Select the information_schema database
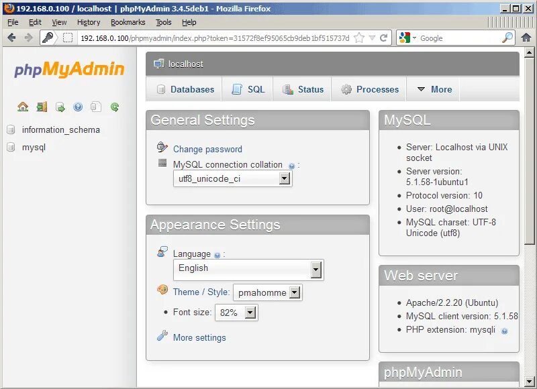Image resolution: width=537 pixels, height=389 pixels. [61, 129]
